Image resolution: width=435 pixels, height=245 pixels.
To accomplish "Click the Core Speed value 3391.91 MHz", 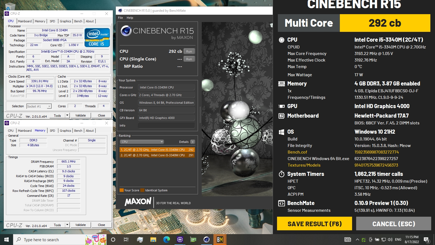I will click(40, 81).
